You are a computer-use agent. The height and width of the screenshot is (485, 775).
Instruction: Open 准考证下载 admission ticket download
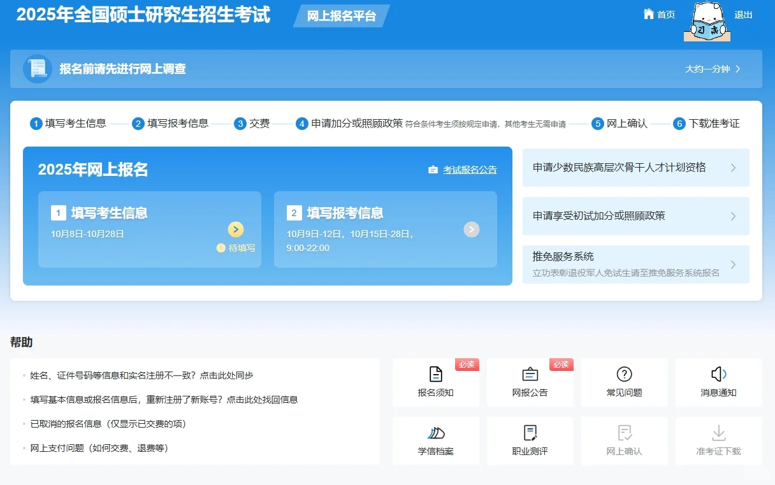719,441
